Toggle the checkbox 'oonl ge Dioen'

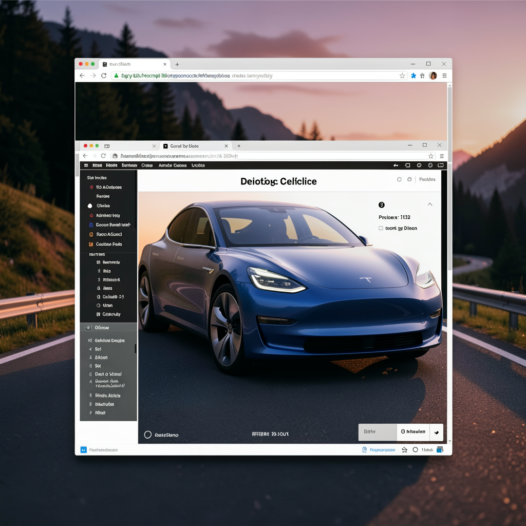click(x=381, y=229)
